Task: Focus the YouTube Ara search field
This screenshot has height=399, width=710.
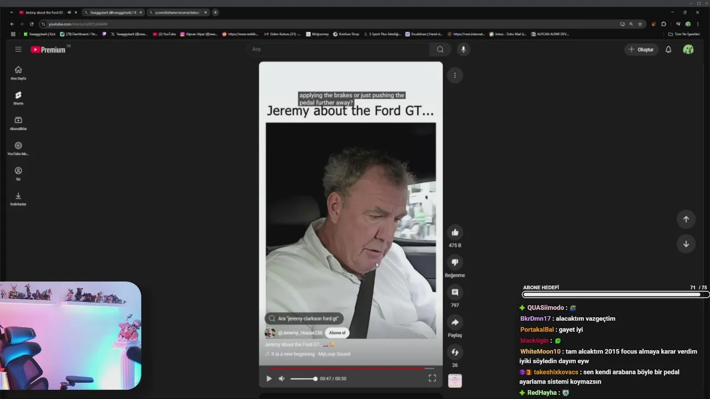Action: 339,49
